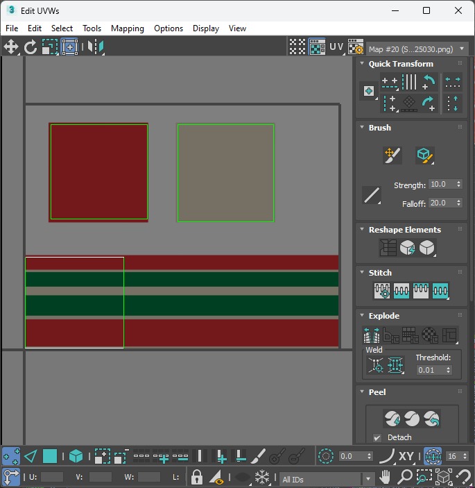
Task: Open the Edit menu
Action: [35, 28]
